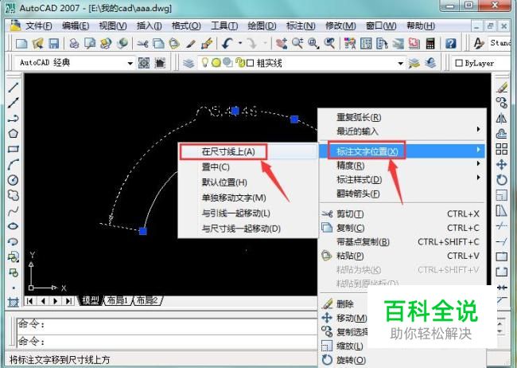Toggle the layer lock icon
Viewport: 517px width, 368px height.
240,63
